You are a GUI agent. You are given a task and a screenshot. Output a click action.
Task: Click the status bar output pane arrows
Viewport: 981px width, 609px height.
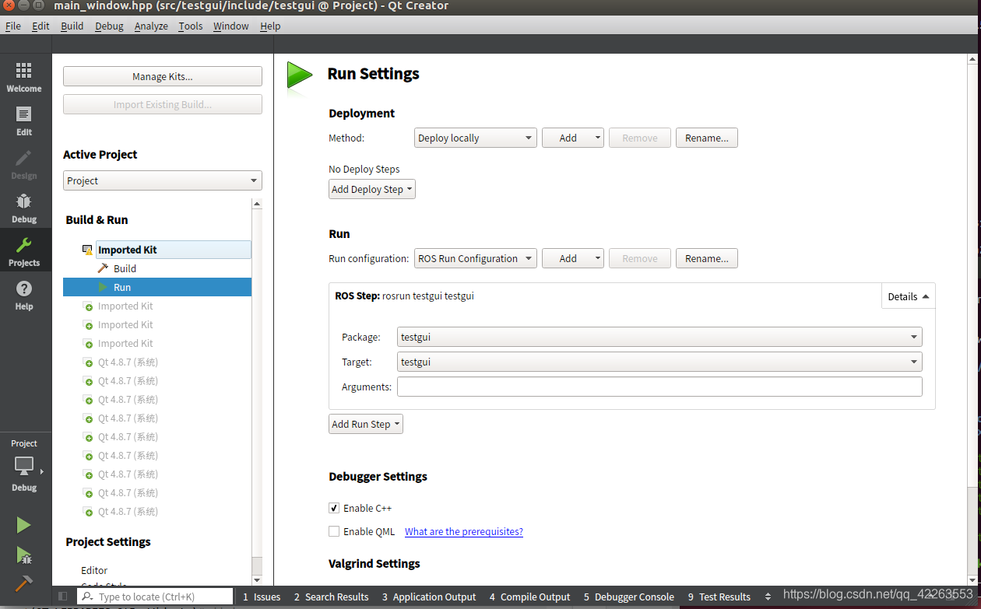pyautogui.click(x=768, y=597)
